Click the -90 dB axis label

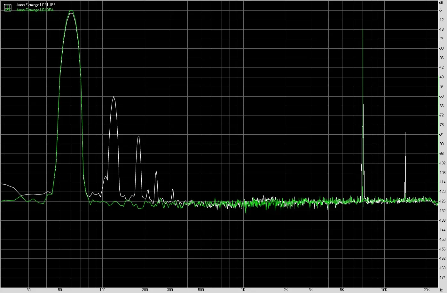click(x=441, y=144)
